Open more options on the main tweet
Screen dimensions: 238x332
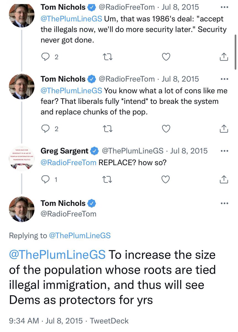[x=223, y=203]
